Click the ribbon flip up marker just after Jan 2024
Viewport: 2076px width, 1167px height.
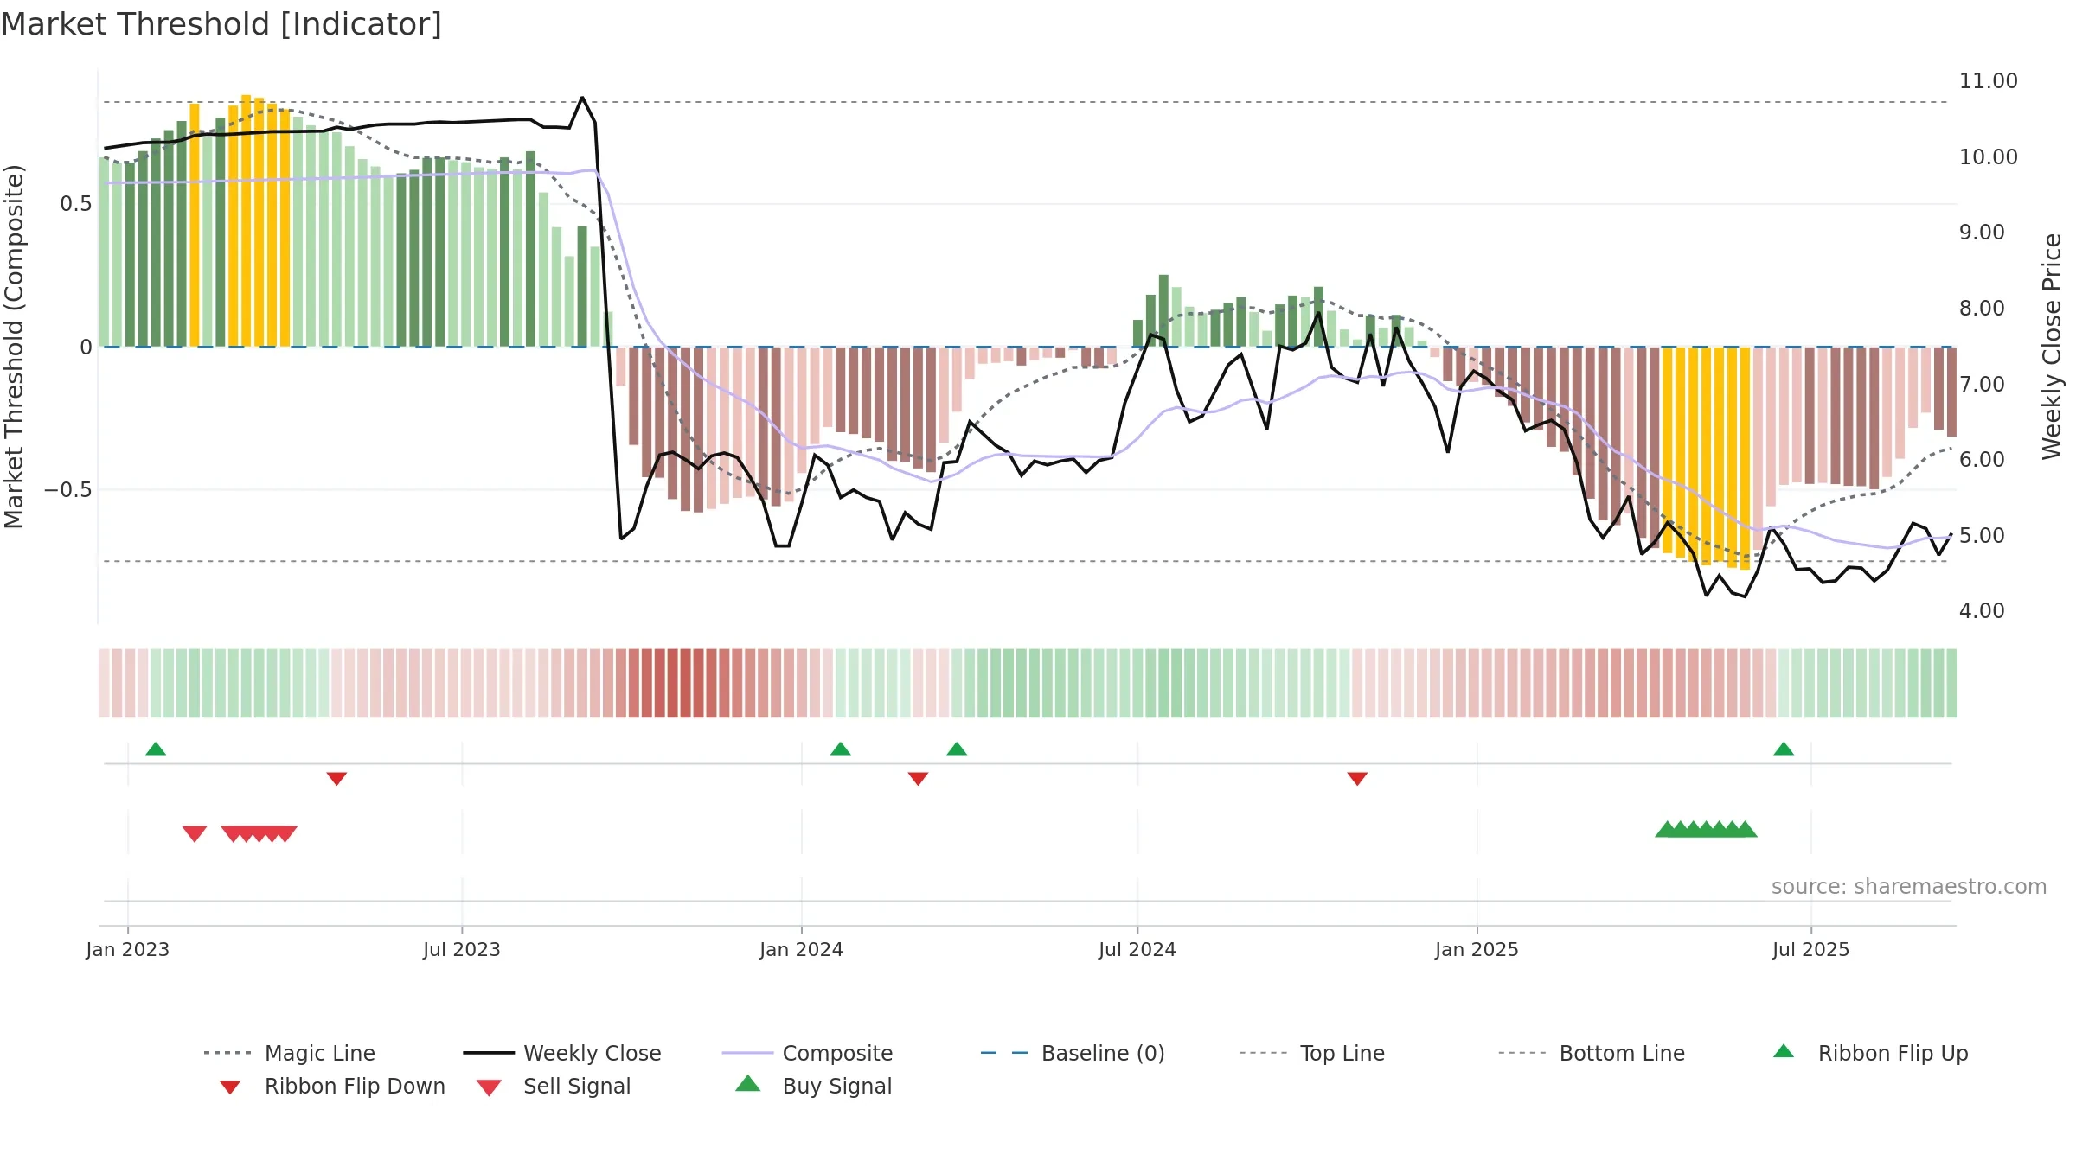(841, 749)
